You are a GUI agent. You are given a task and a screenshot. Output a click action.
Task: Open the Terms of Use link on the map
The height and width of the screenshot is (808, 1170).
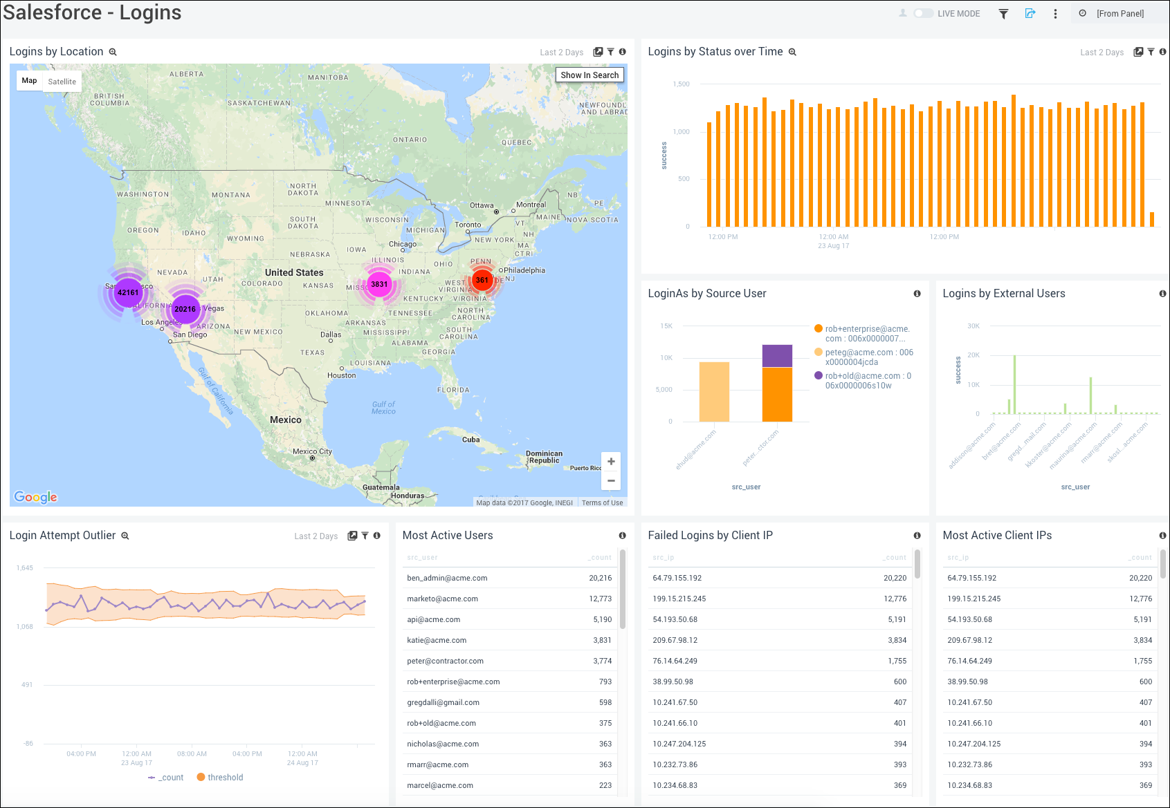tap(602, 502)
